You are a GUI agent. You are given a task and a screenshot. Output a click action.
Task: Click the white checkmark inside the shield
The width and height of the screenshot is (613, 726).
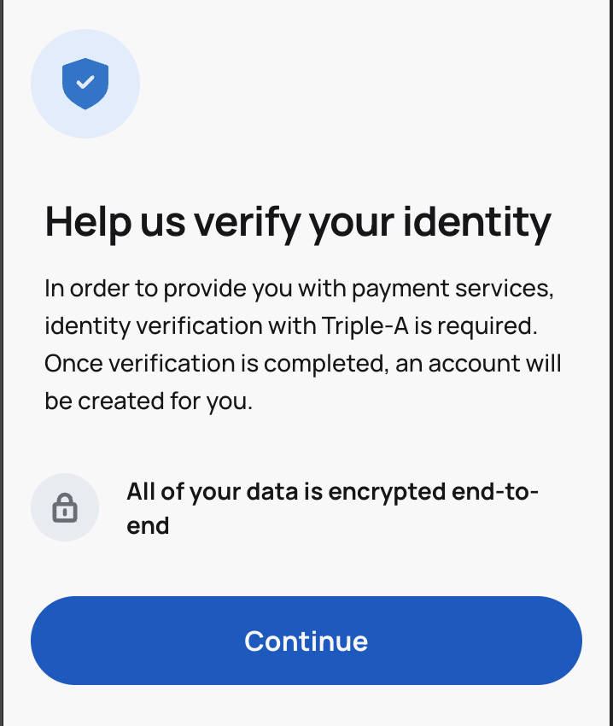pyautogui.click(x=85, y=82)
